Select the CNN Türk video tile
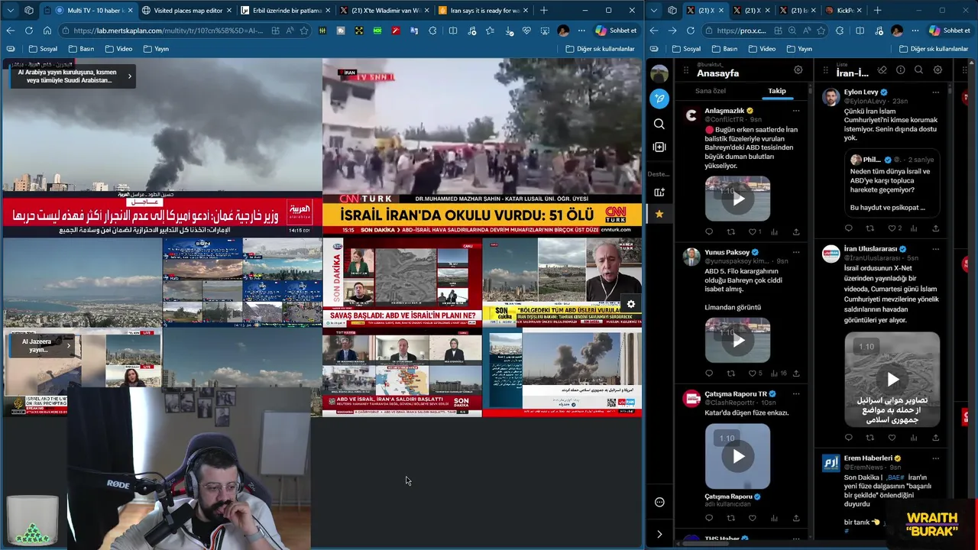 482,147
